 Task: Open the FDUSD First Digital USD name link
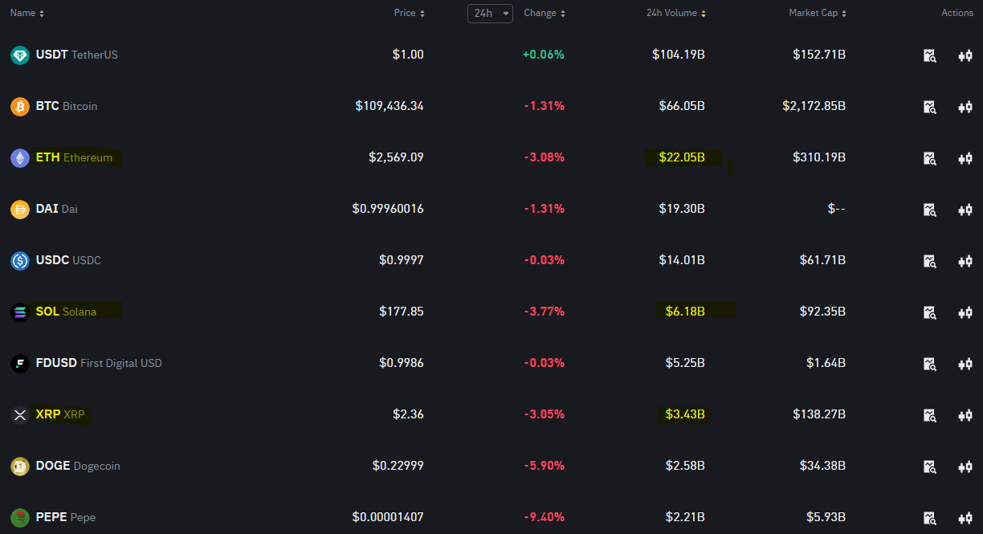pos(99,363)
